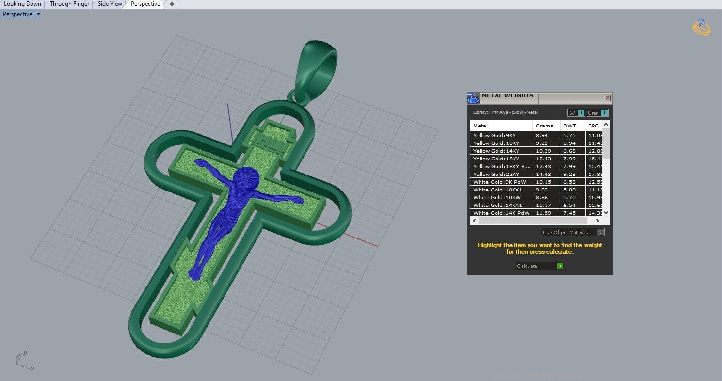Close the Metal Weights panel
722x381 pixels.
tap(607, 98)
